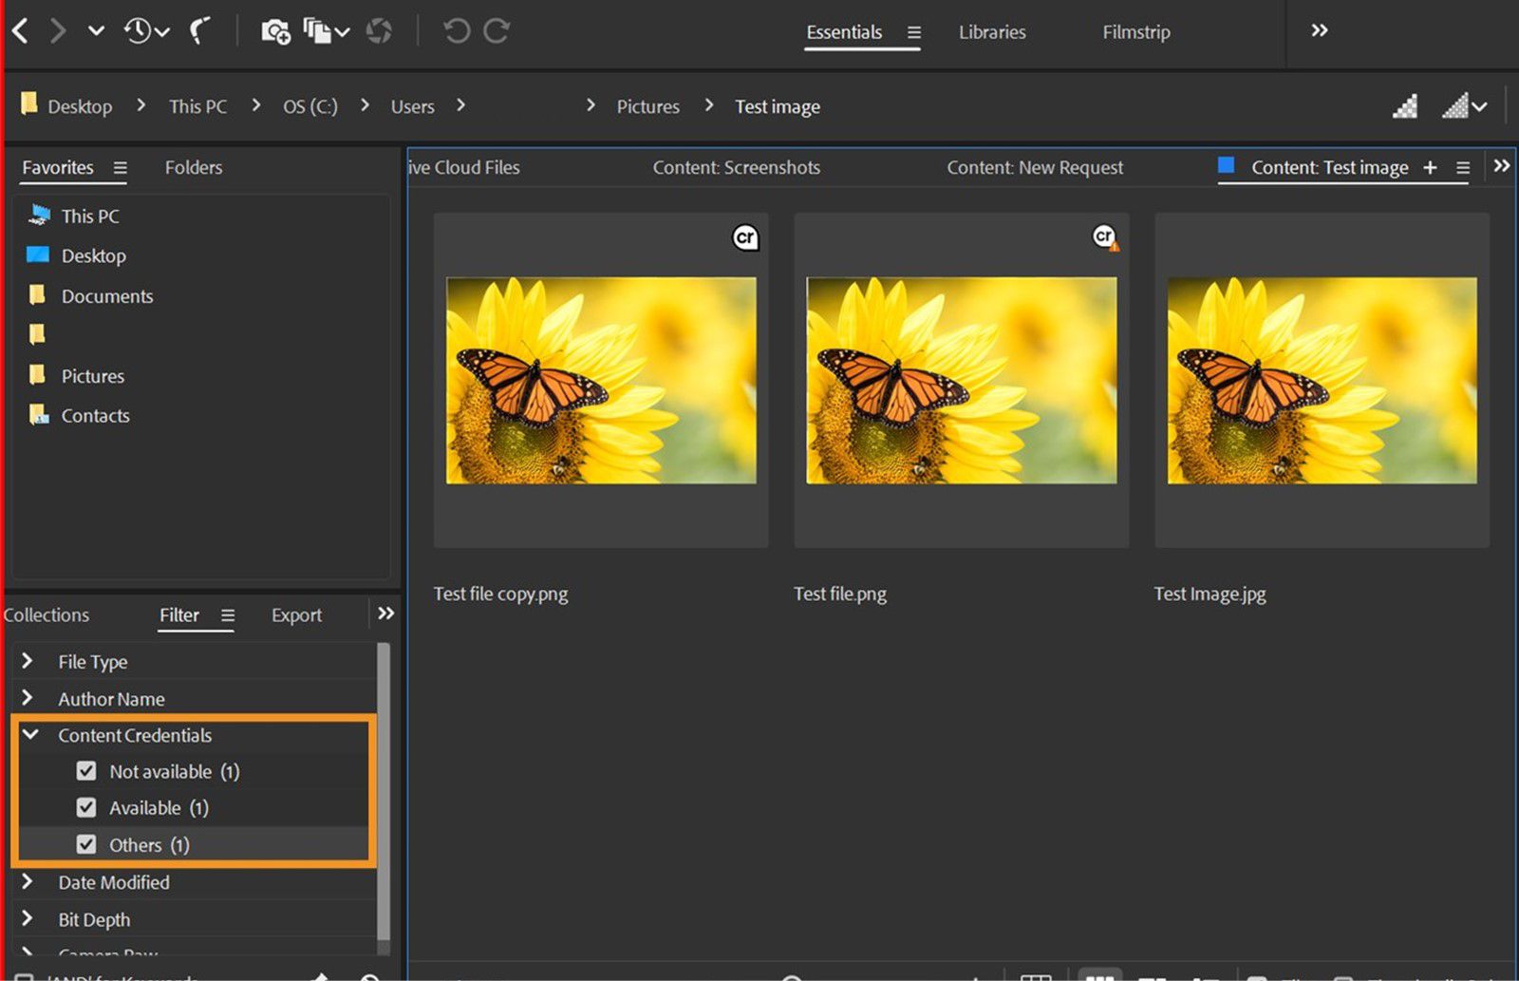Viewport: 1519px width, 981px height.
Task: Click OS (C:) in the path bar
Action: pos(310,106)
